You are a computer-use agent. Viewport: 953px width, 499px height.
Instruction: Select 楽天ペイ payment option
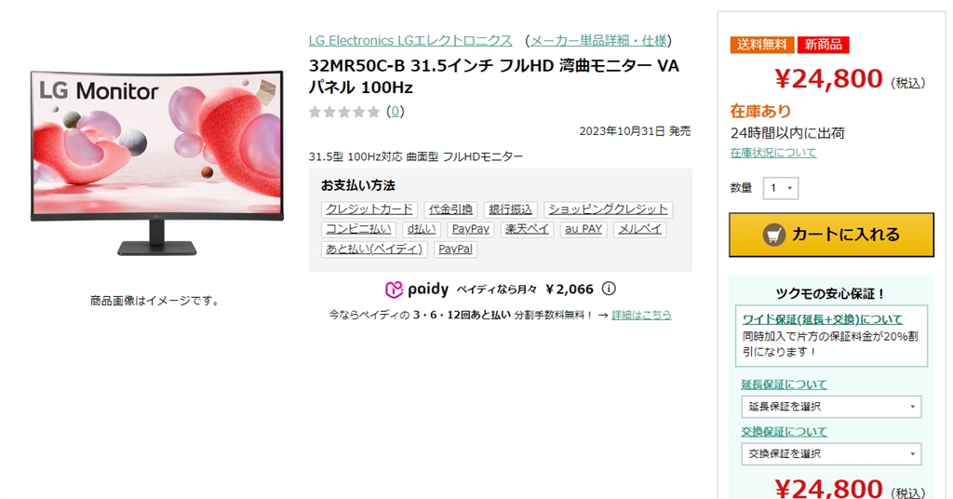pyautogui.click(x=527, y=229)
